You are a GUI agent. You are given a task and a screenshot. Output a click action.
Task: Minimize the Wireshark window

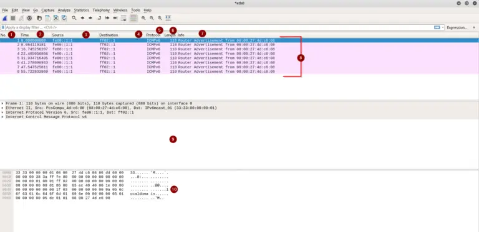(458, 3)
